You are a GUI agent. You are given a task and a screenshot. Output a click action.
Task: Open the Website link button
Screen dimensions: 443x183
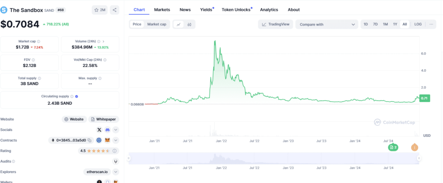pyautogui.click(x=74, y=119)
